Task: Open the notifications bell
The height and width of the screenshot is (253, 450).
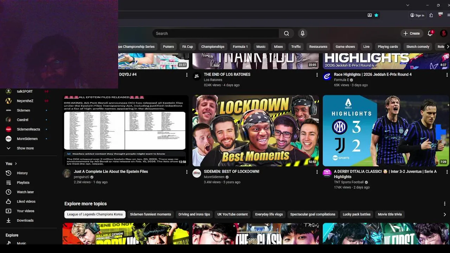Action: (430, 33)
